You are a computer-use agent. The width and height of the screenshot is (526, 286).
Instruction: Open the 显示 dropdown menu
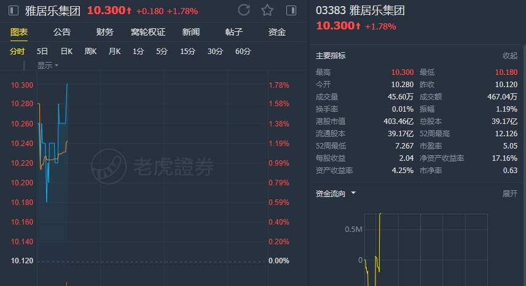(48, 65)
